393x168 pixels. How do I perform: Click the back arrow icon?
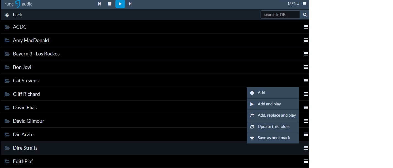[7, 15]
